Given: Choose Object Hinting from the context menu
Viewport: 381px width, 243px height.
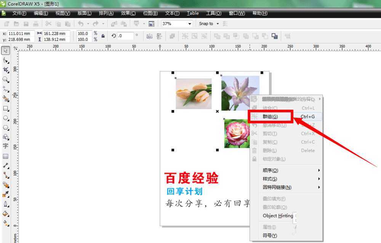Looking at the screenshot, I should click(x=278, y=216).
